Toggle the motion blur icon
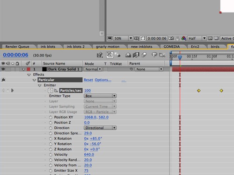Image resolution: width=234 pixels, height=175 pixels. click(x=144, y=55)
